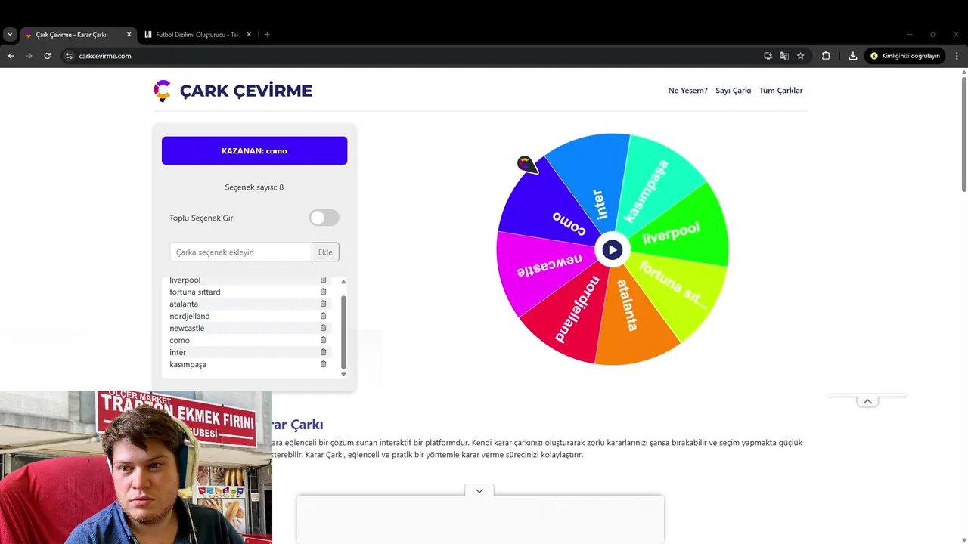Select fortuna sittard in the list
968x544 pixels.
(x=195, y=292)
